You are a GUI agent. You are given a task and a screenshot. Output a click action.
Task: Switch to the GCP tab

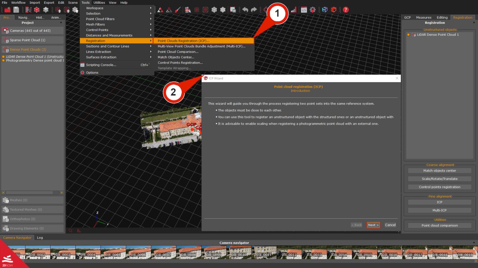tap(407, 17)
